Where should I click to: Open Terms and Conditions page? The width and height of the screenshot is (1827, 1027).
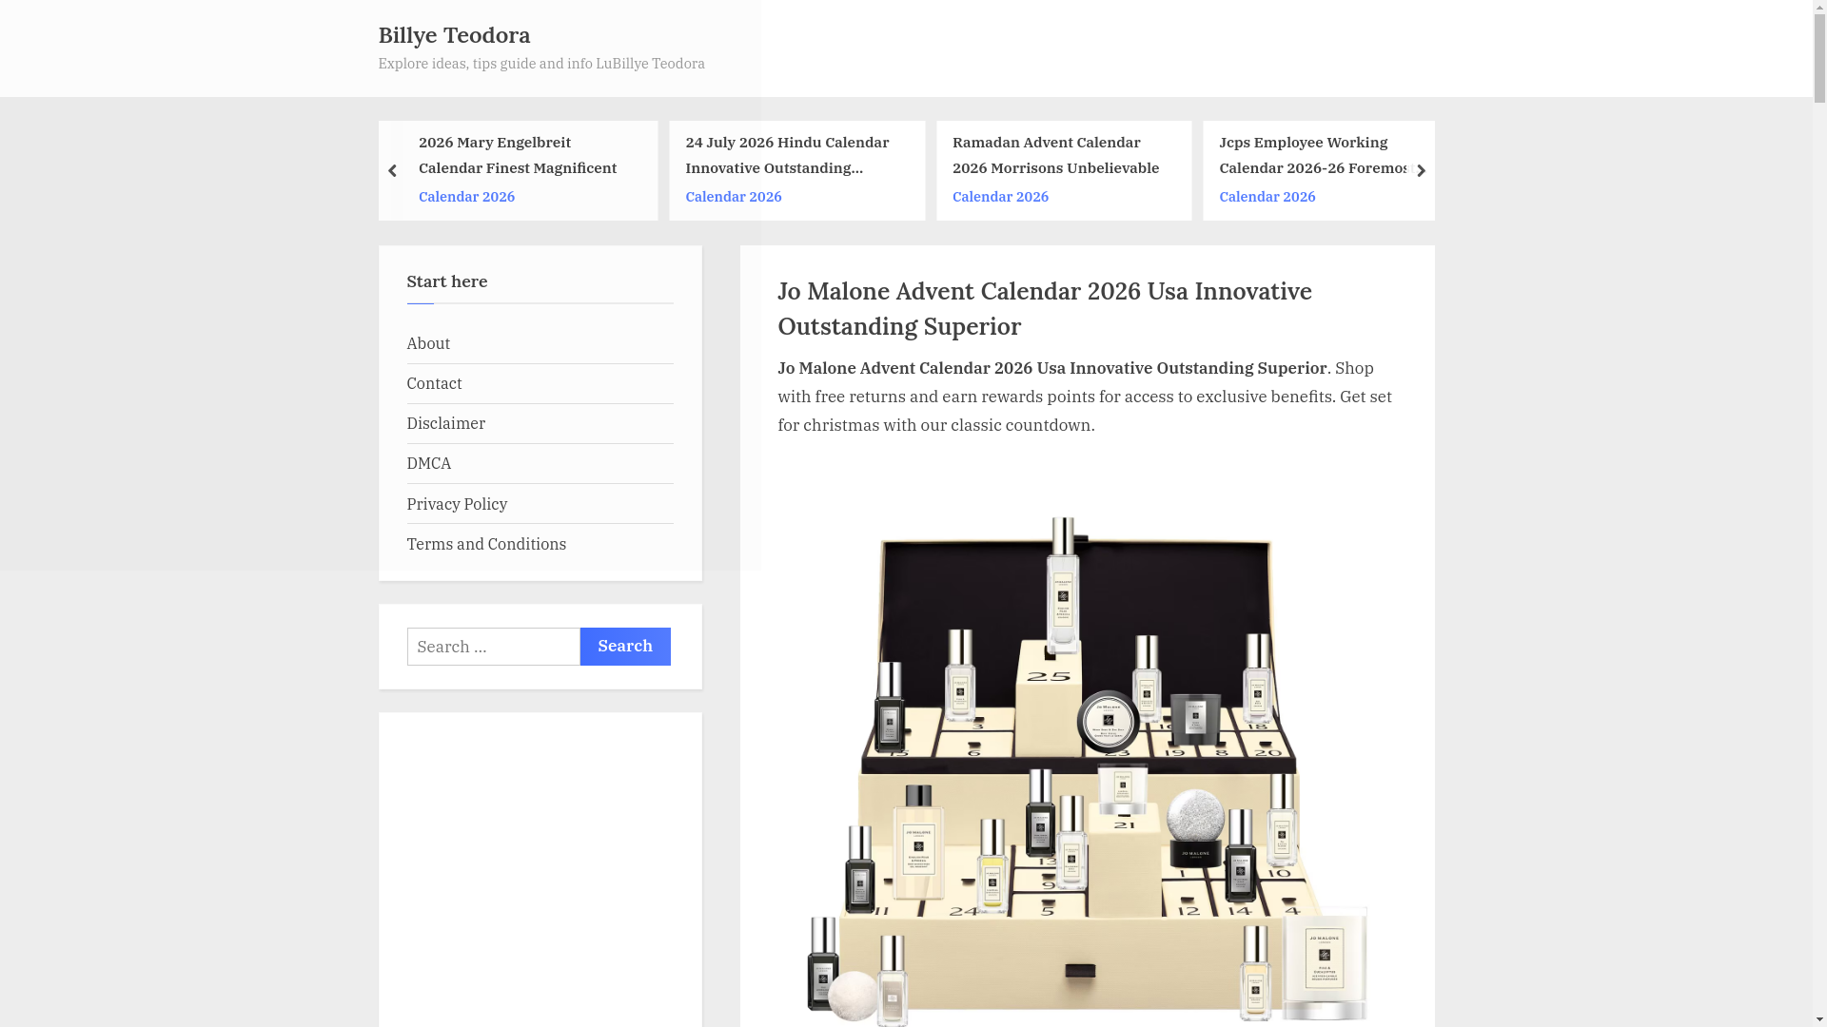tap(486, 544)
